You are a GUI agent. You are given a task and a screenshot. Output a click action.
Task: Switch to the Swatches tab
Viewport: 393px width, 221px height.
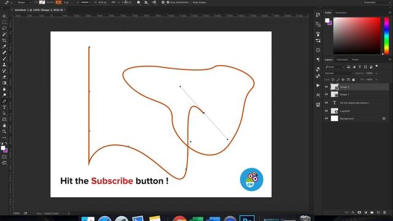(341, 12)
